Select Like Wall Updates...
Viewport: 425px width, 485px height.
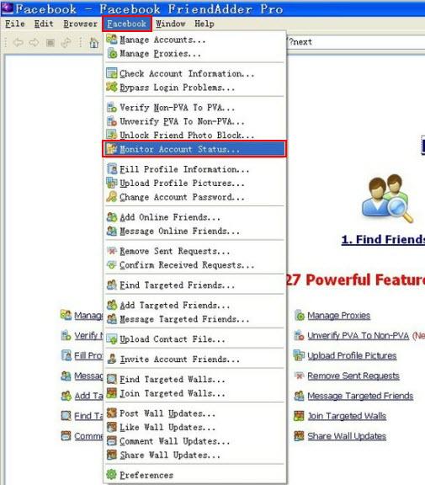point(194,427)
